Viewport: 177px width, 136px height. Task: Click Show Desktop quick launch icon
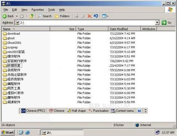point(21,132)
